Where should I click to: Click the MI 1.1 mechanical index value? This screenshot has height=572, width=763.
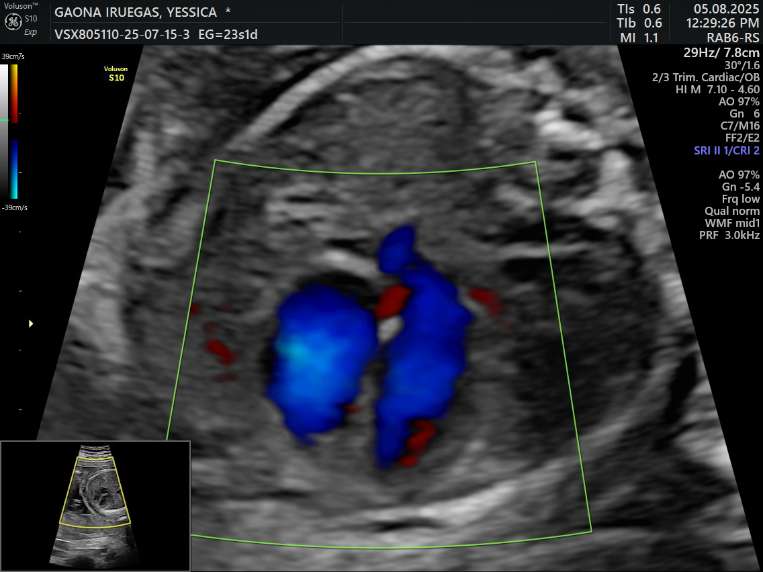(x=639, y=38)
